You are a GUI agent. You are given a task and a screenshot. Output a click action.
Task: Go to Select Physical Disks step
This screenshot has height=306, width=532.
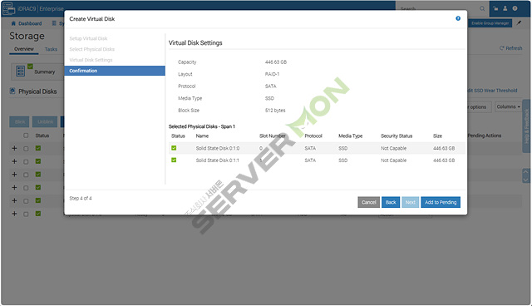coord(92,49)
